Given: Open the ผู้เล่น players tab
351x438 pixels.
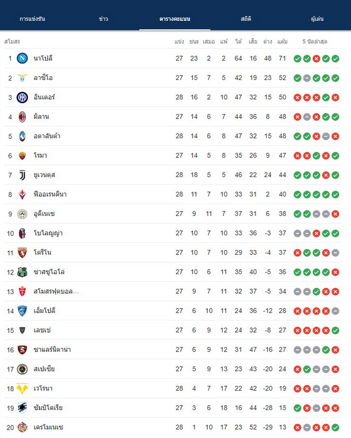Looking at the screenshot, I should click(317, 19).
